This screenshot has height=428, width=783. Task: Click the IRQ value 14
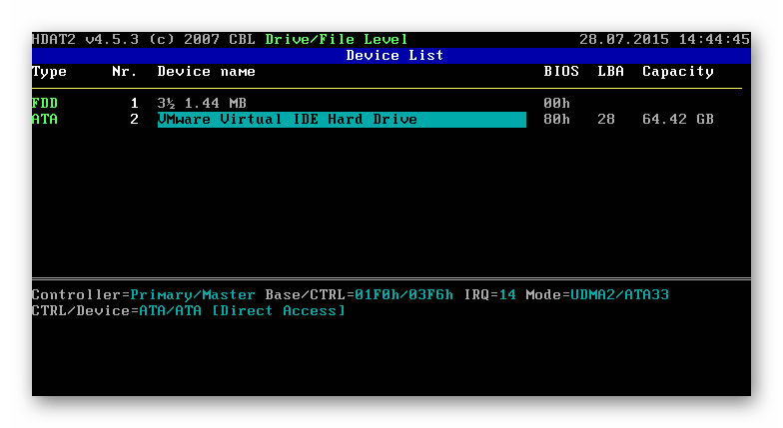(507, 295)
